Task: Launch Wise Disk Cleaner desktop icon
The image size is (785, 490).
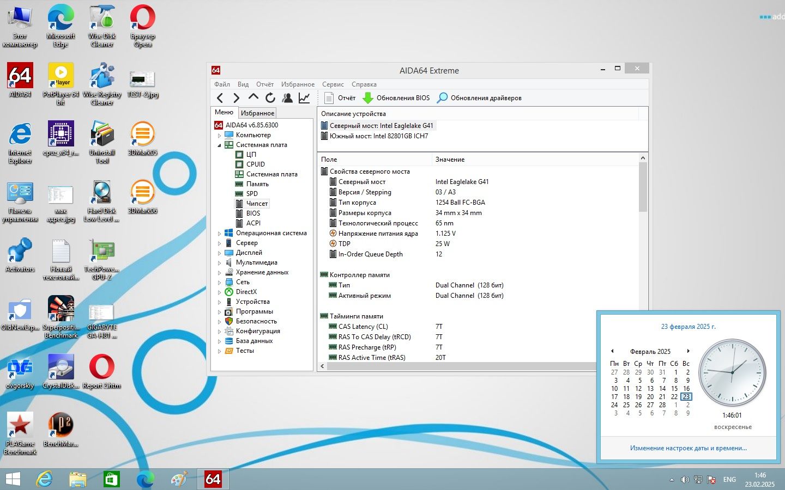Action: click(102, 26)
